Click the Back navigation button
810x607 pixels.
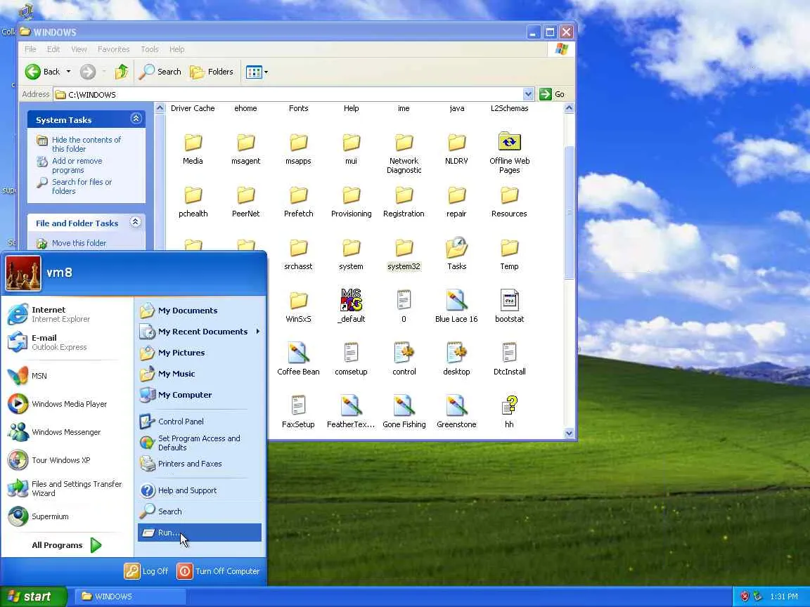tap(43, 72)
